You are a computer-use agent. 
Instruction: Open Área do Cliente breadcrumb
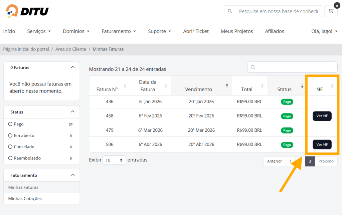[x=71, y=49]
